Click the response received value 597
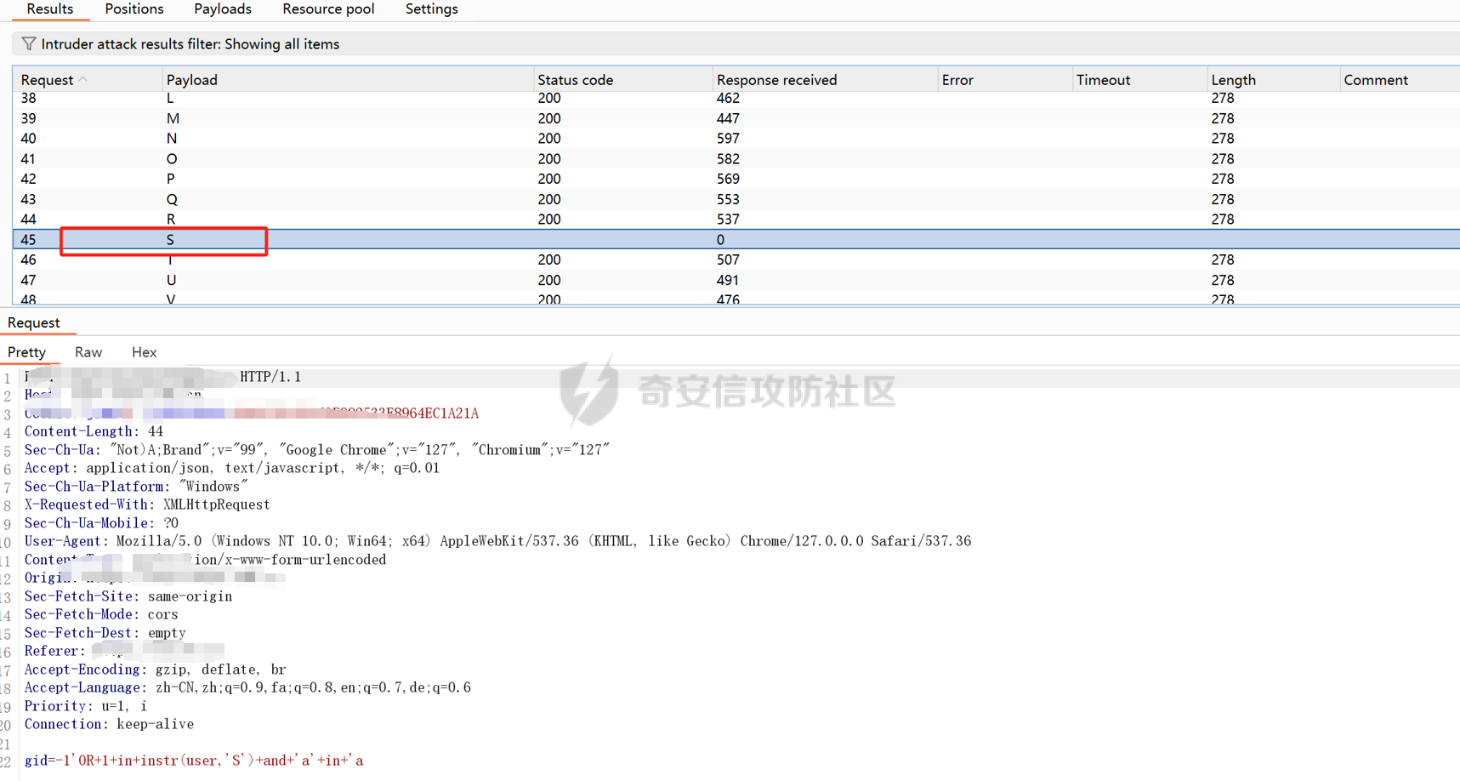This screenshot has width=1460, height=781. tap(728, 139)
